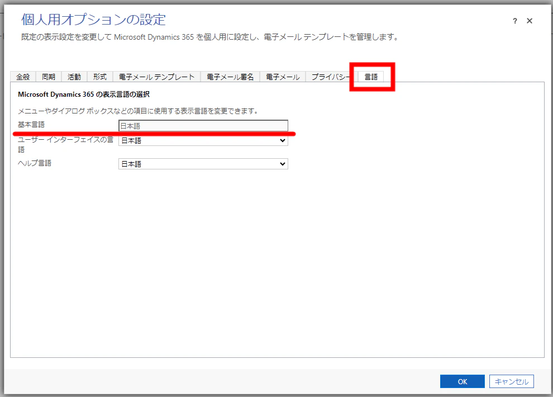Switch to the 電子メール tab
The height and width of the screenshot is (397, 553).
283,77
